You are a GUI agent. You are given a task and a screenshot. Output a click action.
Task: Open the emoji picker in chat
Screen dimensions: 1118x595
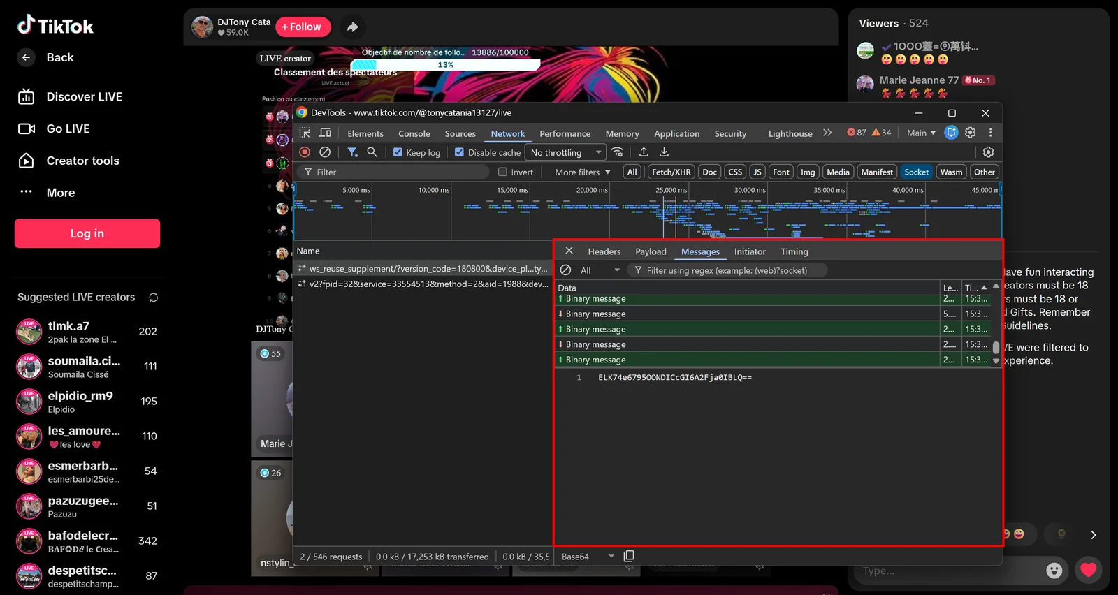pos(1054,571)
